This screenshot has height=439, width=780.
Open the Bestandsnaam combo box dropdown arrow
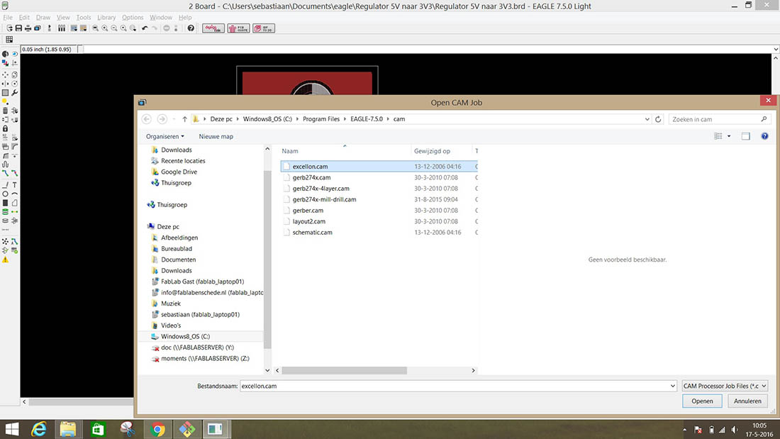coord(672,386)
